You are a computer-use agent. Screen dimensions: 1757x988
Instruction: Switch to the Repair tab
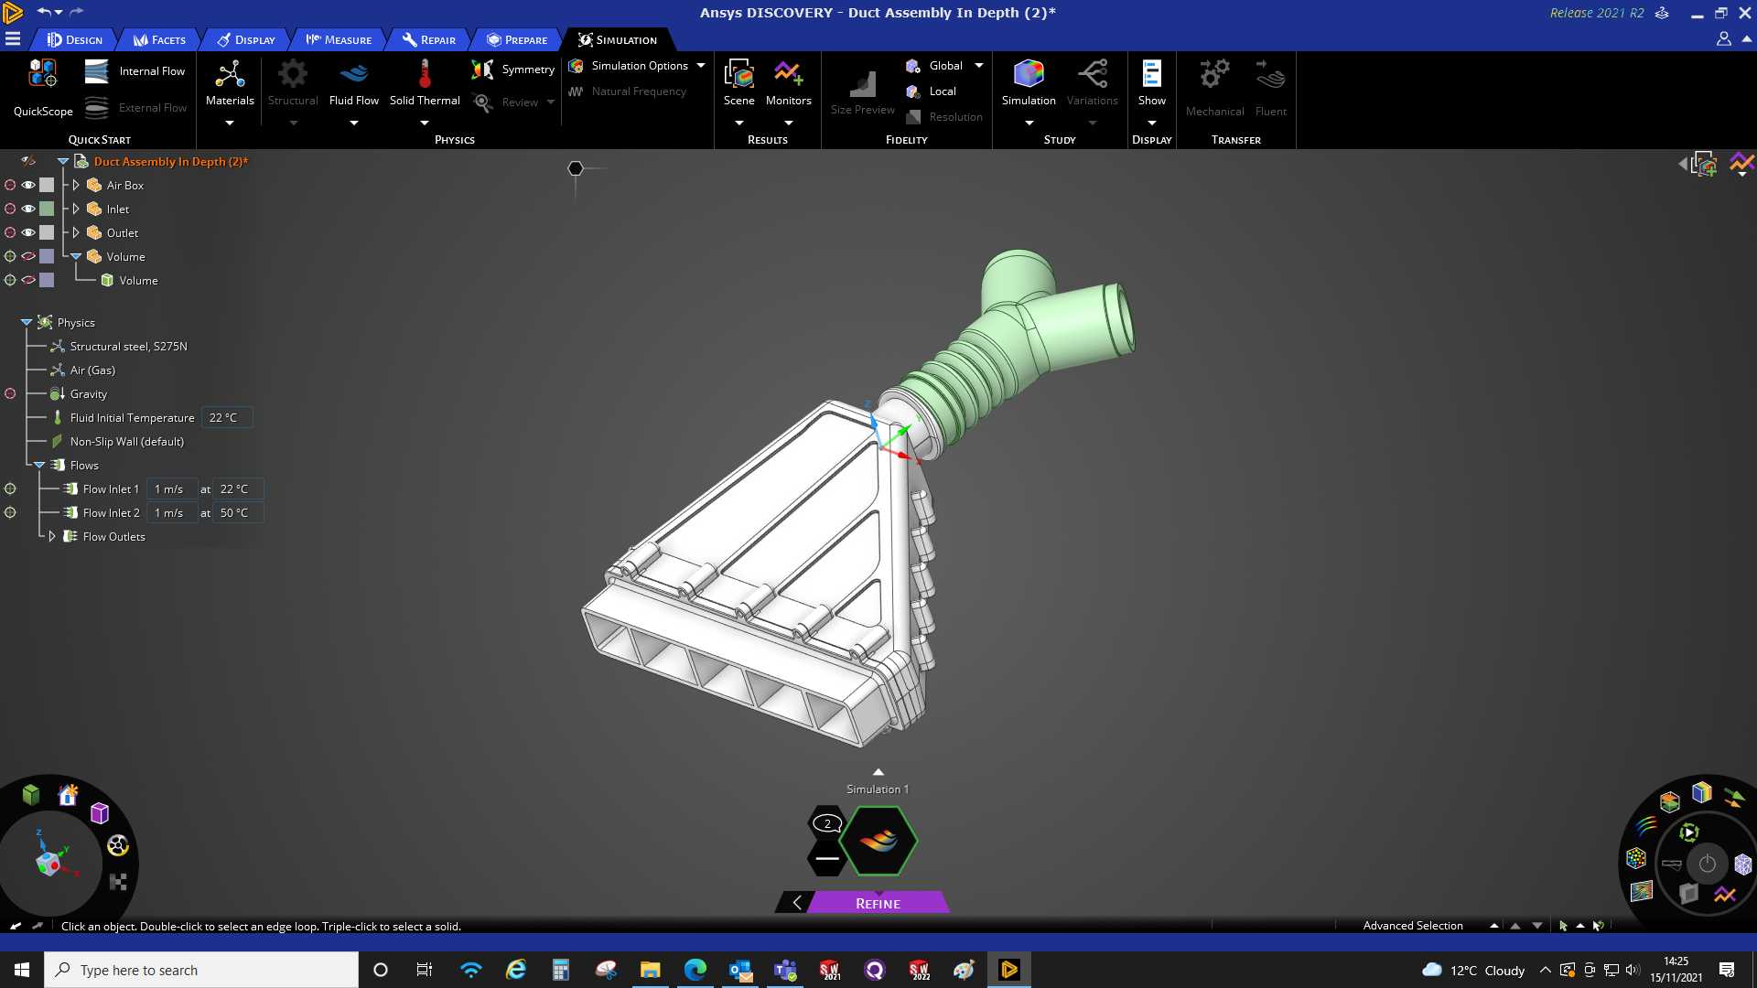click(428, 40)
